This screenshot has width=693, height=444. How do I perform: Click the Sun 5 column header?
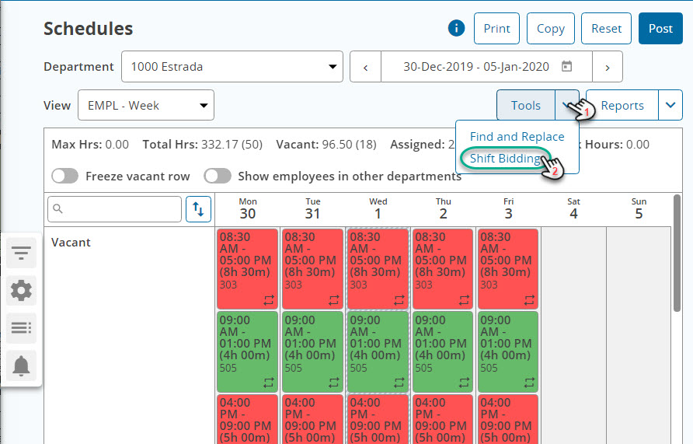coord(639,208)
